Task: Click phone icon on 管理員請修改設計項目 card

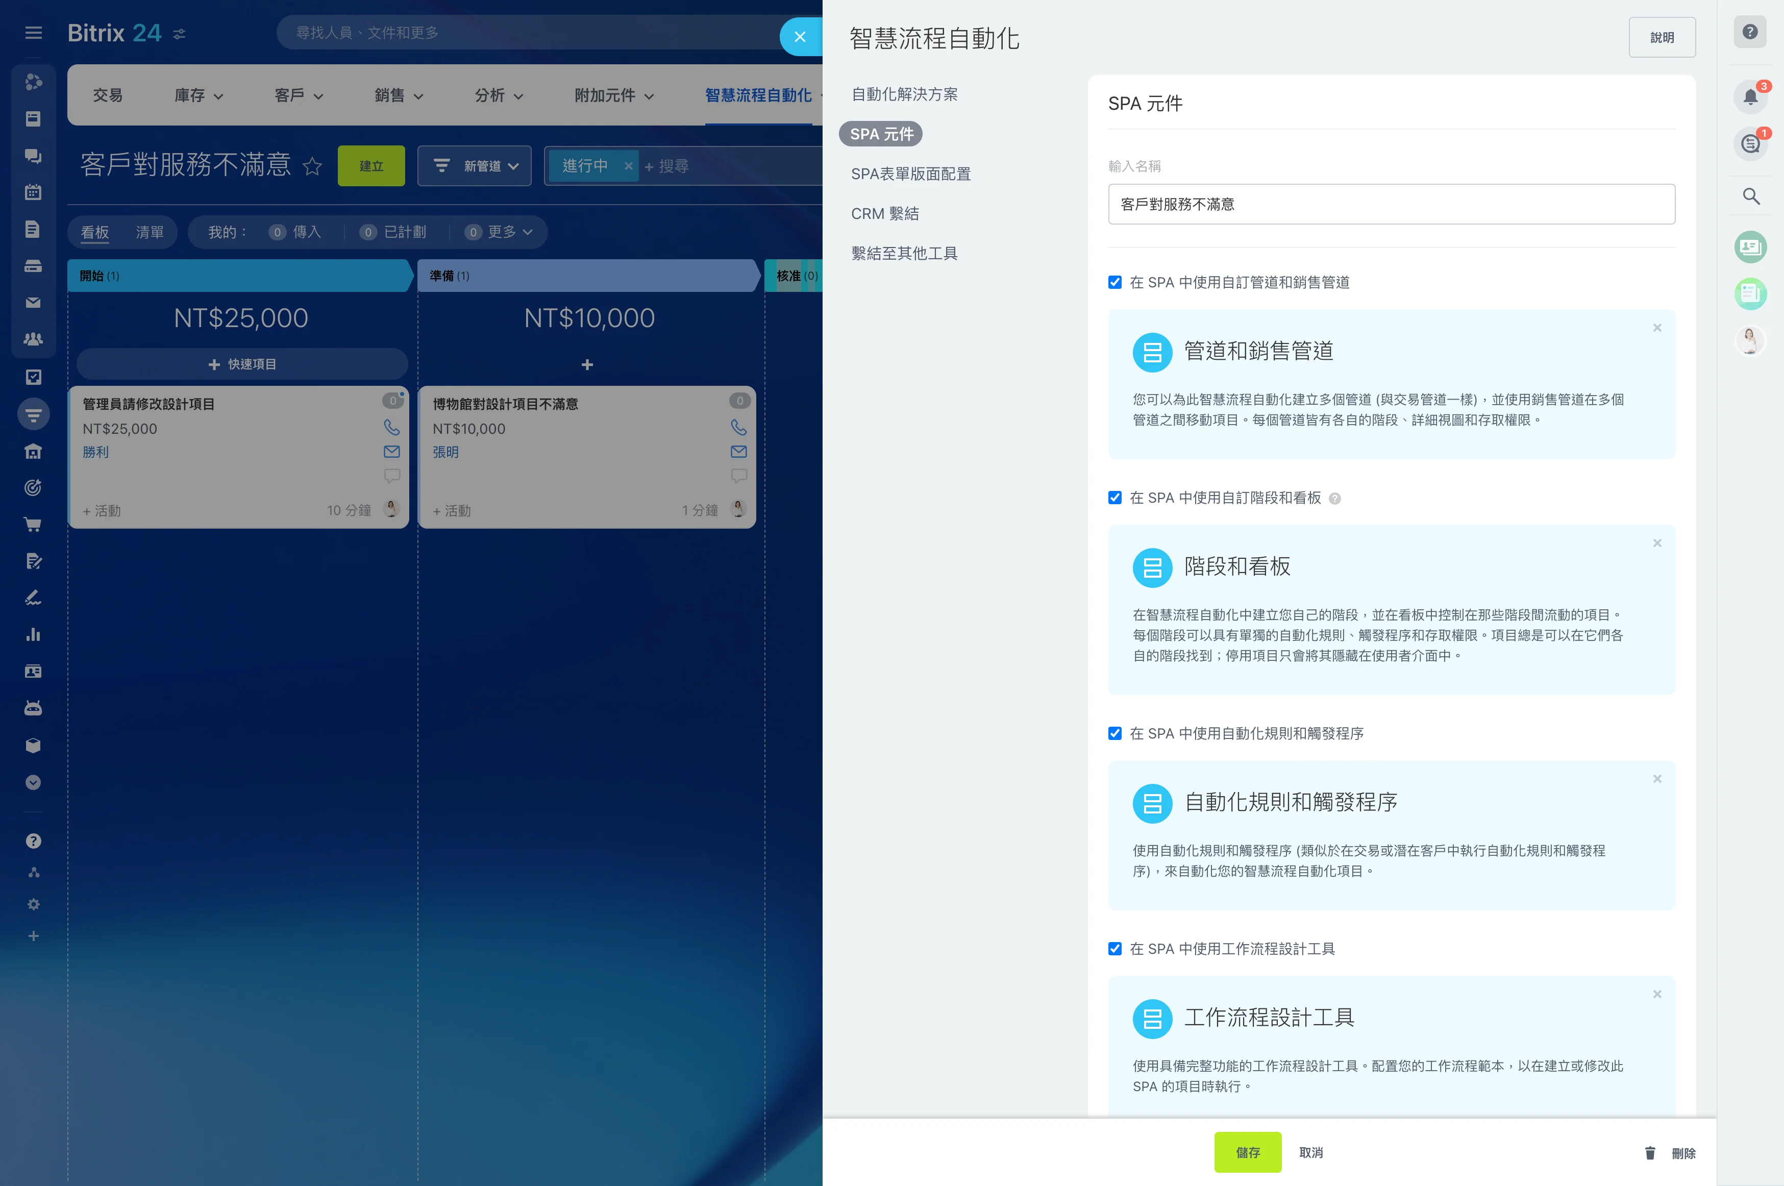Action: click(392, 427)
